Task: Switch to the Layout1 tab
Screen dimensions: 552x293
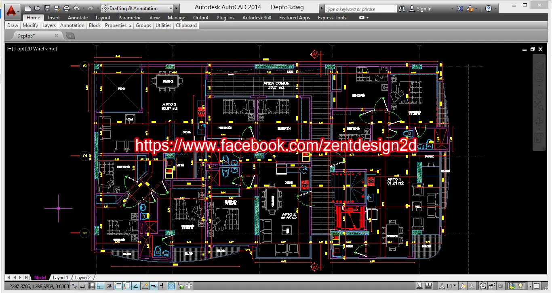Action: [60, 277]
